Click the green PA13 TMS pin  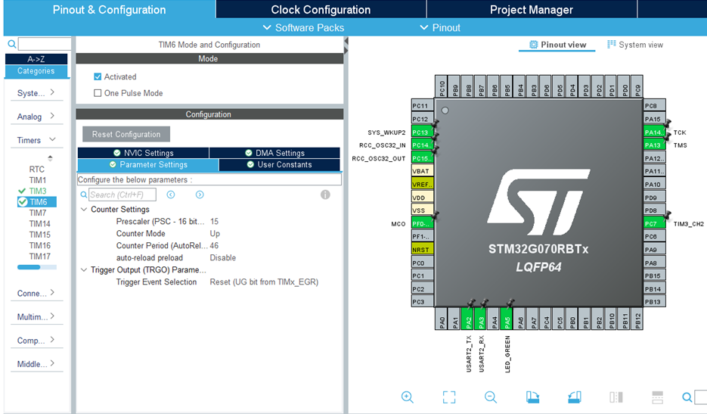pyautogui.click(x=654, y=145)
